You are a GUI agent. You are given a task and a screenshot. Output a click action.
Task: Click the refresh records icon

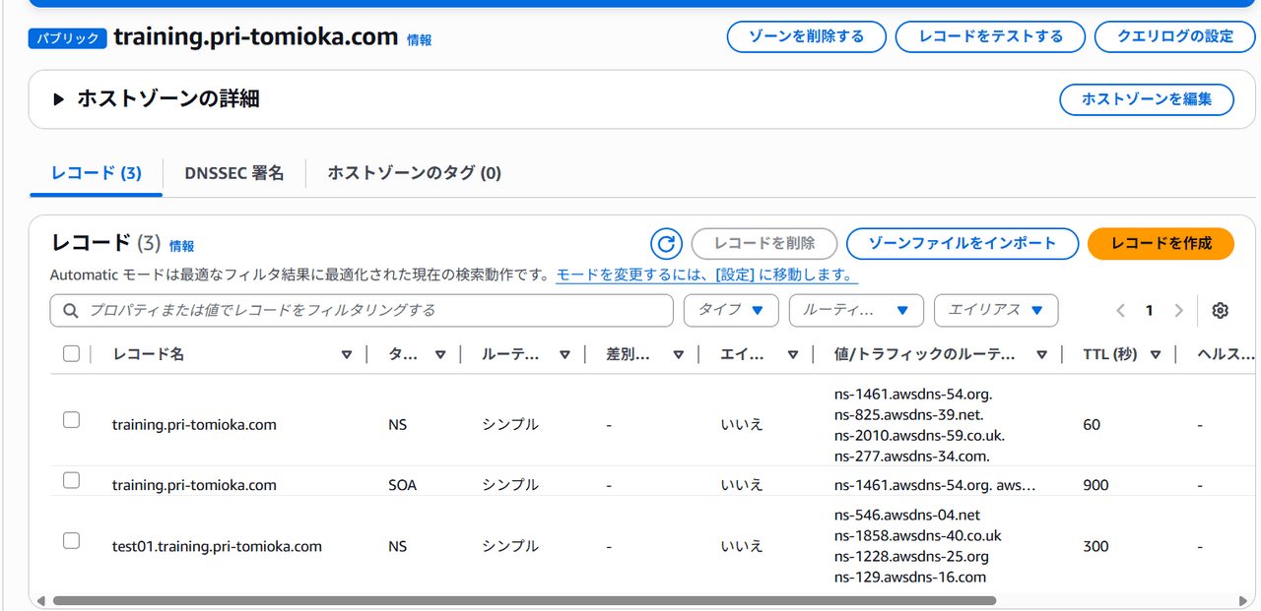click(666, 243)
